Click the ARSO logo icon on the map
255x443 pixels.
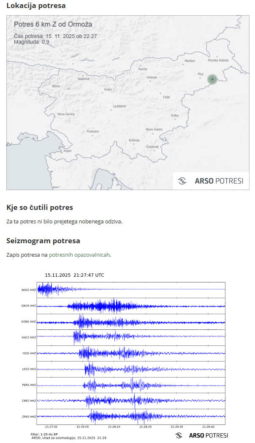[182, 181]
